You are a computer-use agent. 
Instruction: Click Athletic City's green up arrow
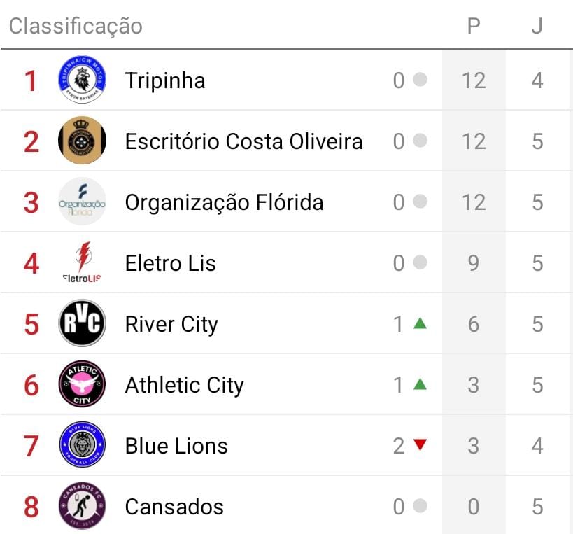click(x=420, y=384)
